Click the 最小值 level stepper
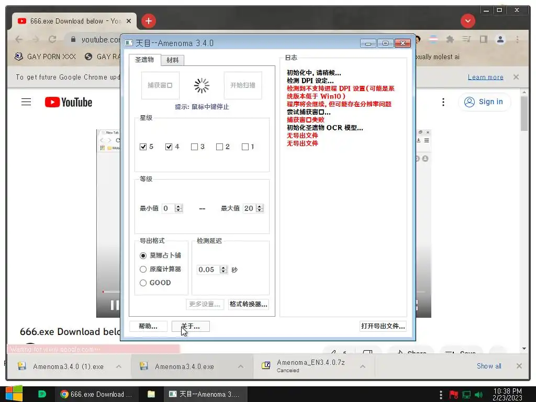 (178, 208)
